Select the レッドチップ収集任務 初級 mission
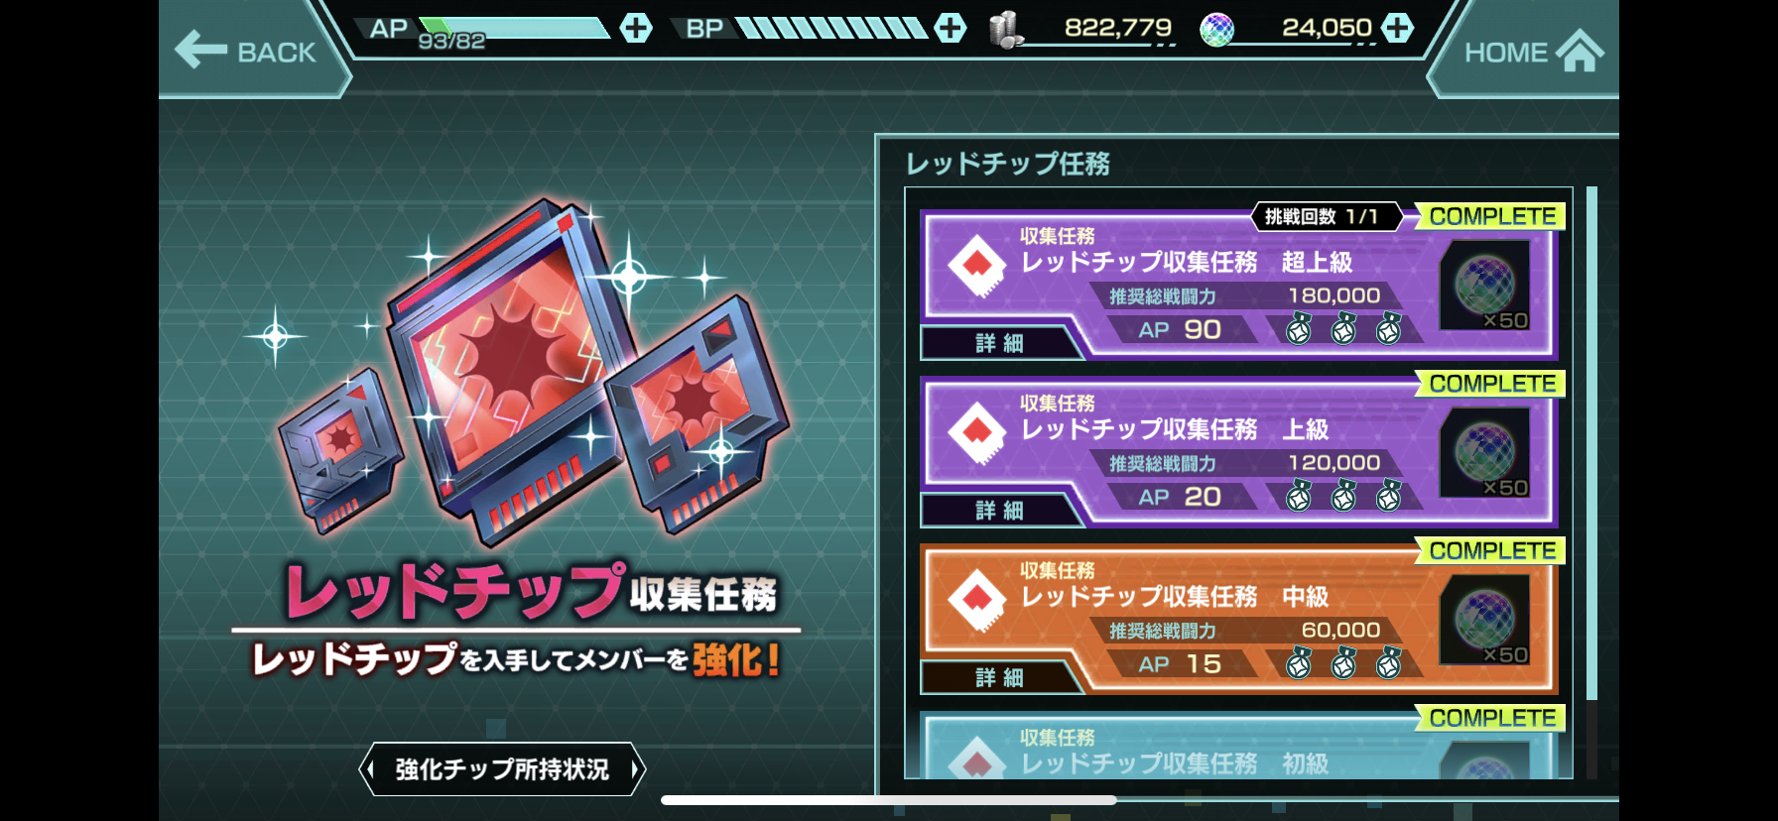 [1239, 746]
